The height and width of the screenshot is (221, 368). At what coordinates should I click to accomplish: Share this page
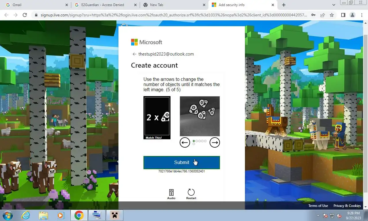pyautogui.click(x=323, y=15)
